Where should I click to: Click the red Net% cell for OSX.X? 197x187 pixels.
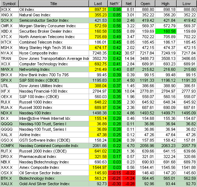(x=115, y=173)
